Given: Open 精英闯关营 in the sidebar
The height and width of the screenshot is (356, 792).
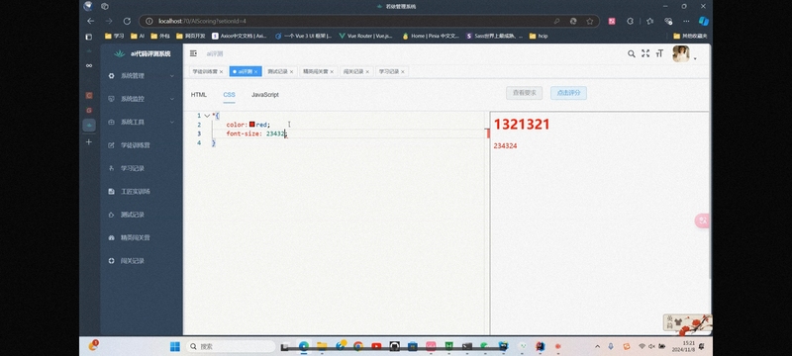Looking at the screenshot, I should pos(142,237).
